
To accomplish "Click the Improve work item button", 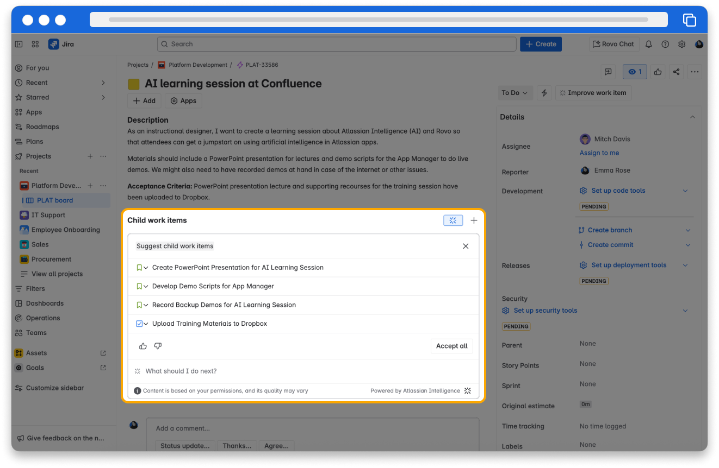I will [593, 93].
